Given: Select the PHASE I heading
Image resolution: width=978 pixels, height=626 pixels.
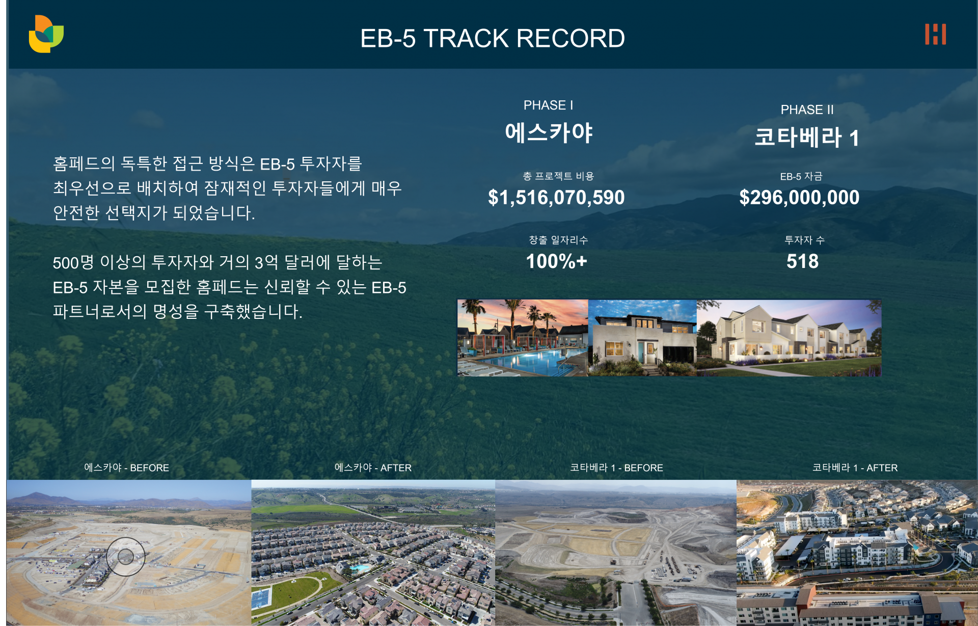Looking at the screenshot, I should click(548, 105).
